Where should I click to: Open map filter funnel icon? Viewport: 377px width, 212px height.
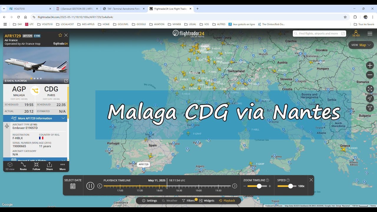coord(370,108)
